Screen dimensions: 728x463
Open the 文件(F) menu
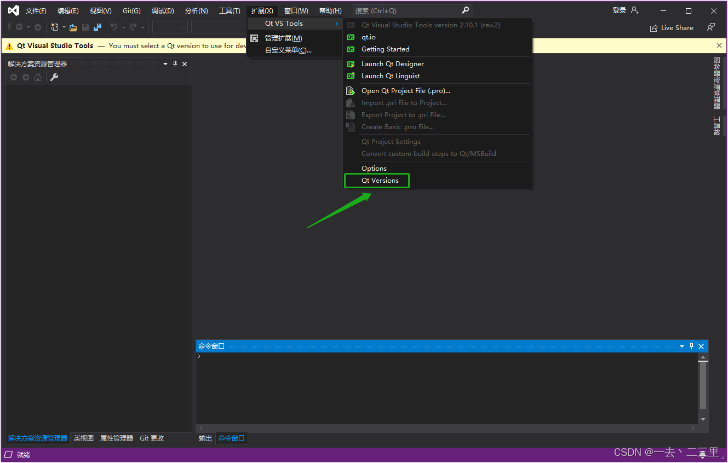pyautogui.click(x=36, y=11)
